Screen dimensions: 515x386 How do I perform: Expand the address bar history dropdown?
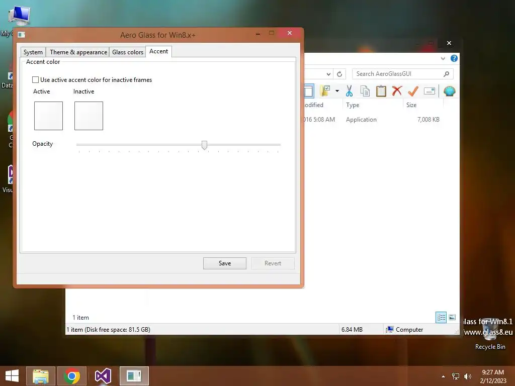coord(328,74)
